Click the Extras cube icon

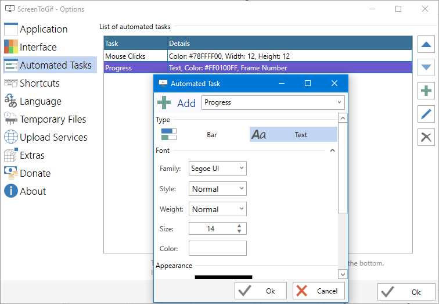click(11, 155)
